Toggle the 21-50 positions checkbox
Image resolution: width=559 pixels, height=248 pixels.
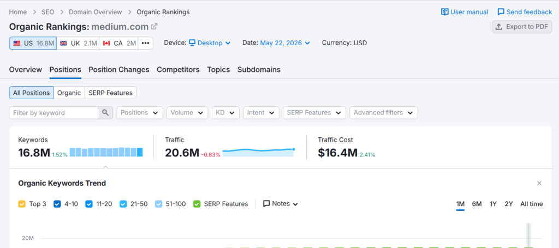pos(123,204)
